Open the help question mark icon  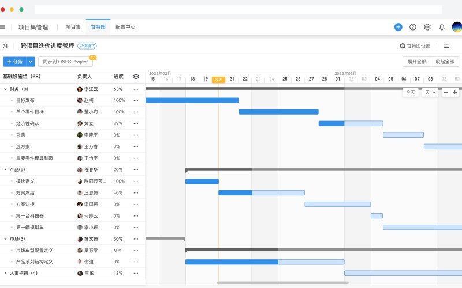(x=413, y=27)
